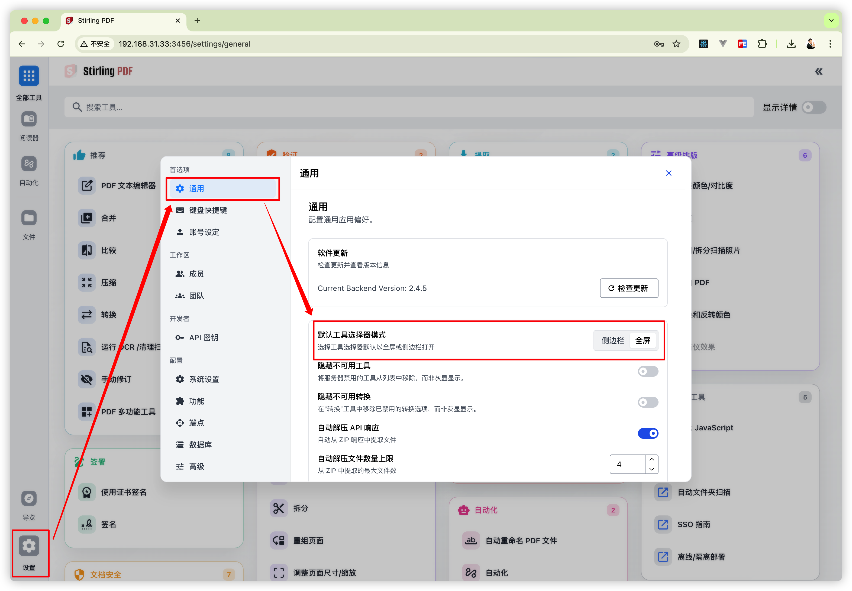The height and width of the screenshot is (591, 852).
Task: Expand the browser tab search chevron
Action: pos(831,21)
